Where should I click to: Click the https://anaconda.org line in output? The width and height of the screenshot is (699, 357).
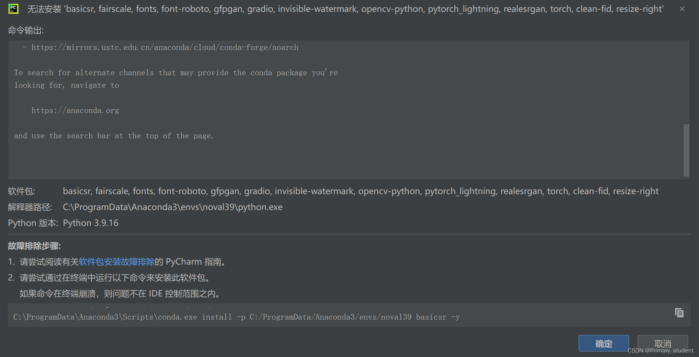tap(75, 110)
